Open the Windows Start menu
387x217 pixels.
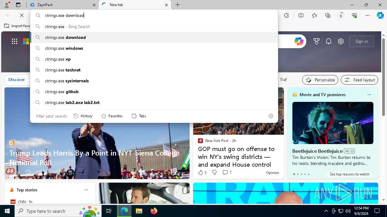click(7, 211)
